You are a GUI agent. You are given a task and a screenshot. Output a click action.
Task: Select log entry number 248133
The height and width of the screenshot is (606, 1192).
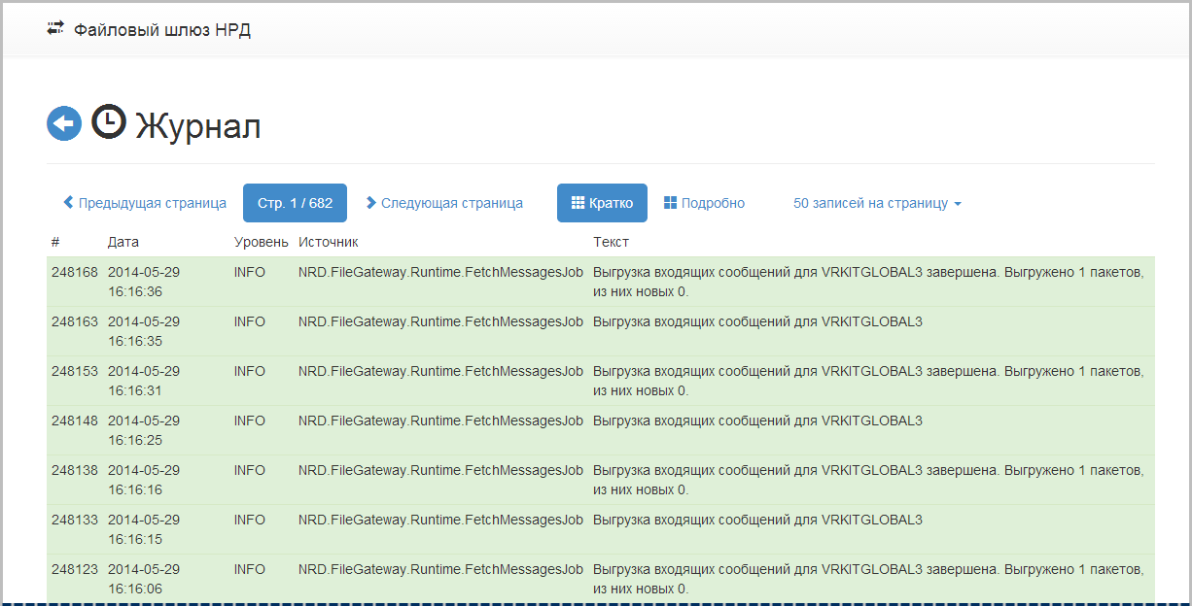tap(75, 520)
